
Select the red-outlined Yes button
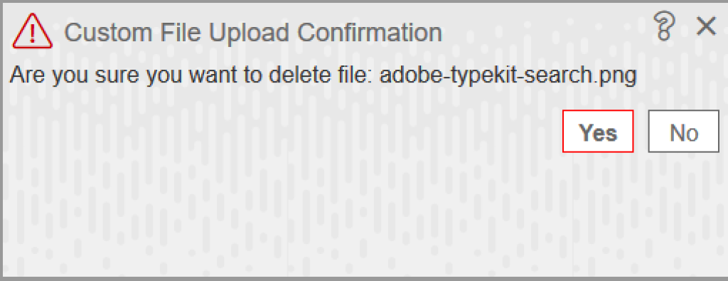tap(598, 131)
